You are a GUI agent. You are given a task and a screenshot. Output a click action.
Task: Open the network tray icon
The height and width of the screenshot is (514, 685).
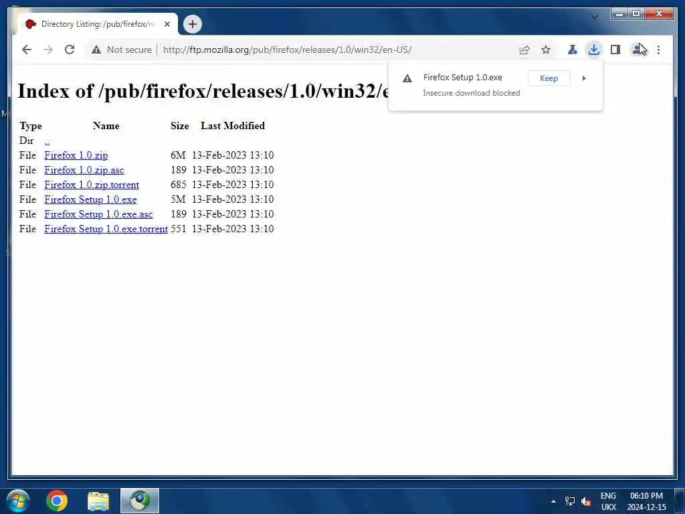(570, 501)
